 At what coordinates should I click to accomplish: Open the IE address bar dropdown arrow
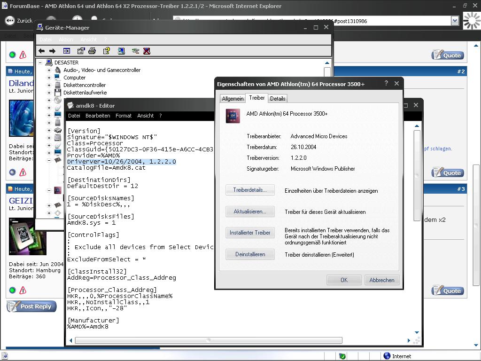click(x=455, y=21)
